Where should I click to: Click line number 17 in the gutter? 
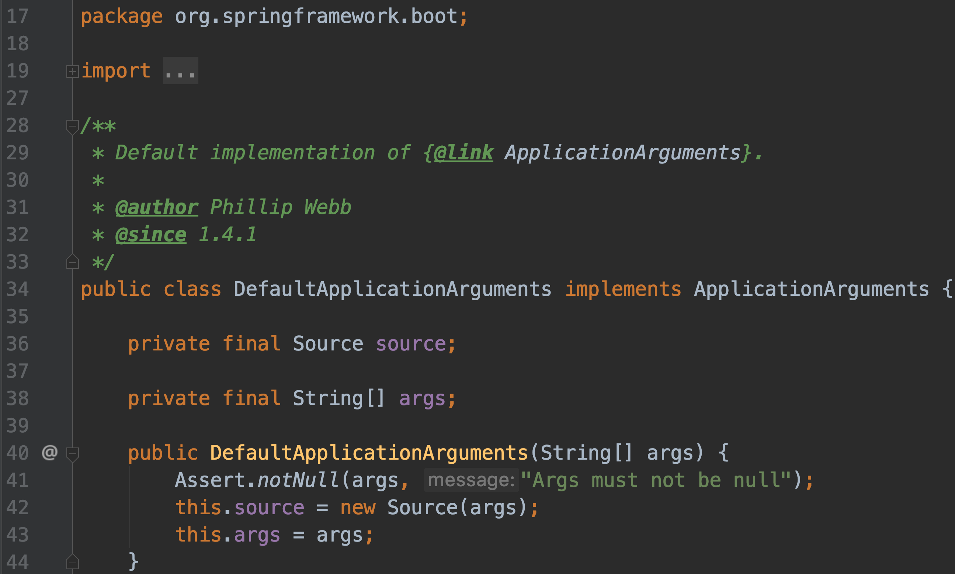coord(17,16)
